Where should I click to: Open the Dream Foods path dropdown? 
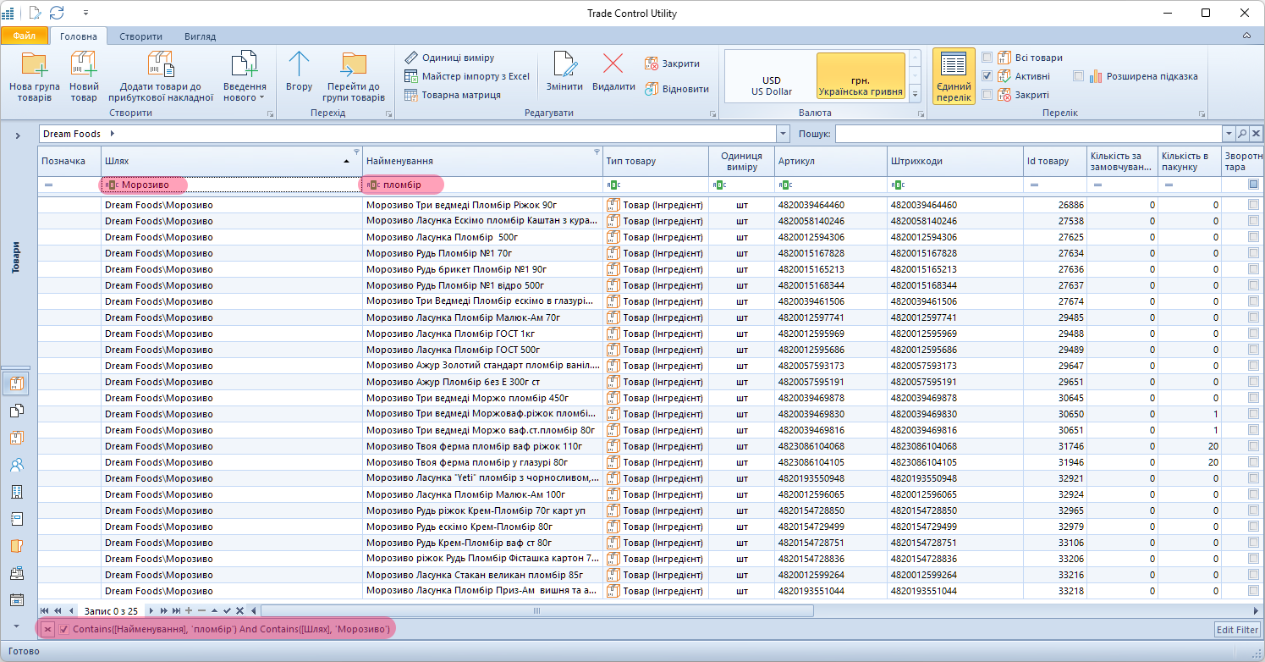point(783,134)
